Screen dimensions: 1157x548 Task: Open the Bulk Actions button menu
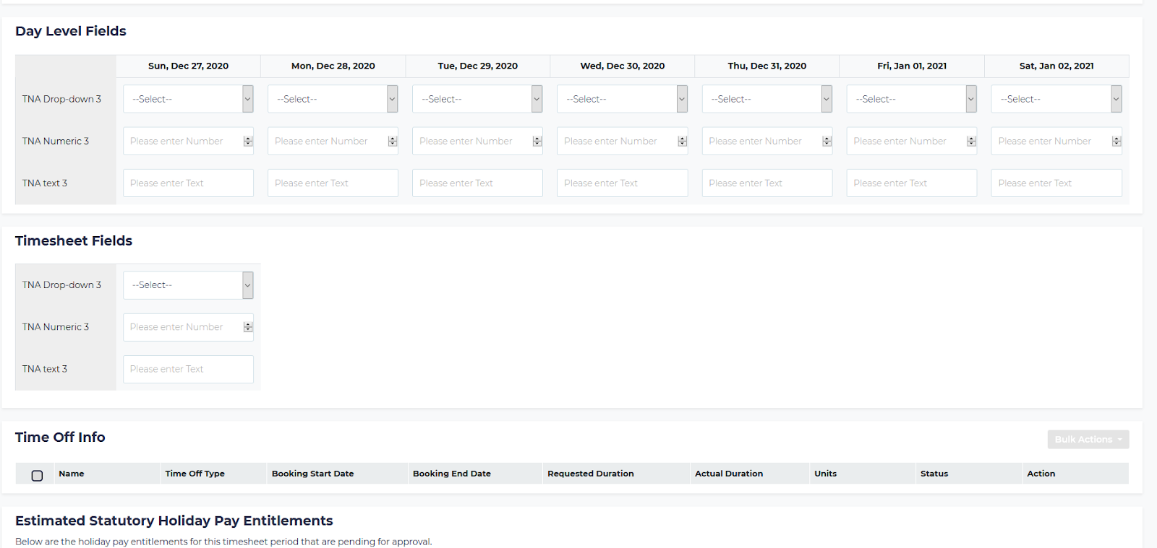(x=1088, y=439)
